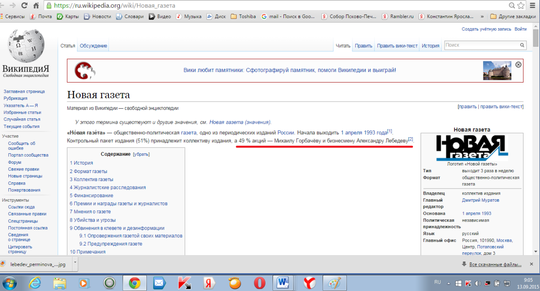Switch input language from RU
Viewport: 540px width, 291px height.
[437, 282]
